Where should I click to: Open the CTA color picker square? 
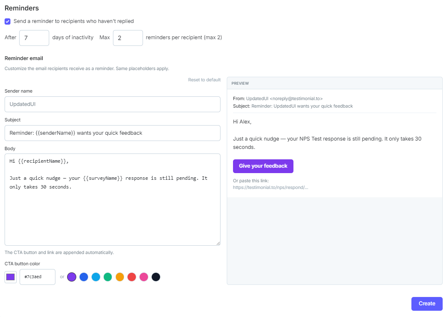pyautogui.click(x=10, y=277)
